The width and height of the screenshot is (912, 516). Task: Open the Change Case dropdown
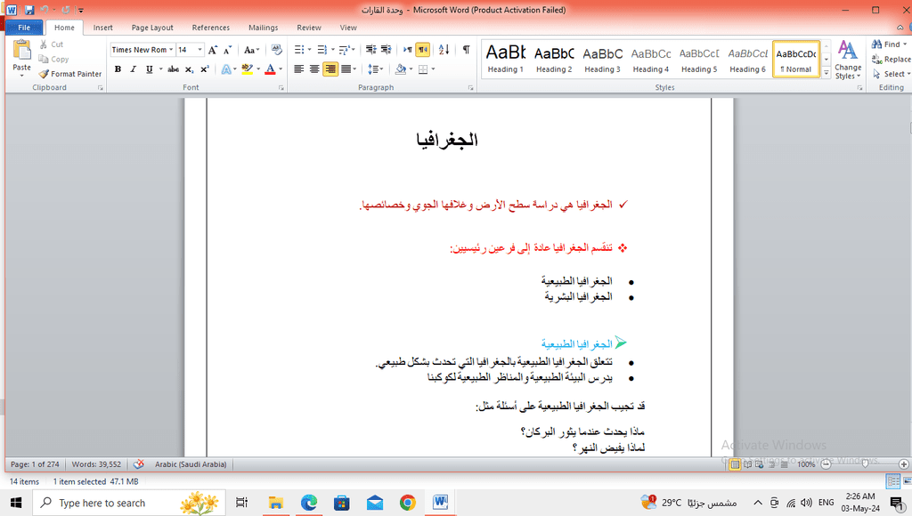click(251, 50)
